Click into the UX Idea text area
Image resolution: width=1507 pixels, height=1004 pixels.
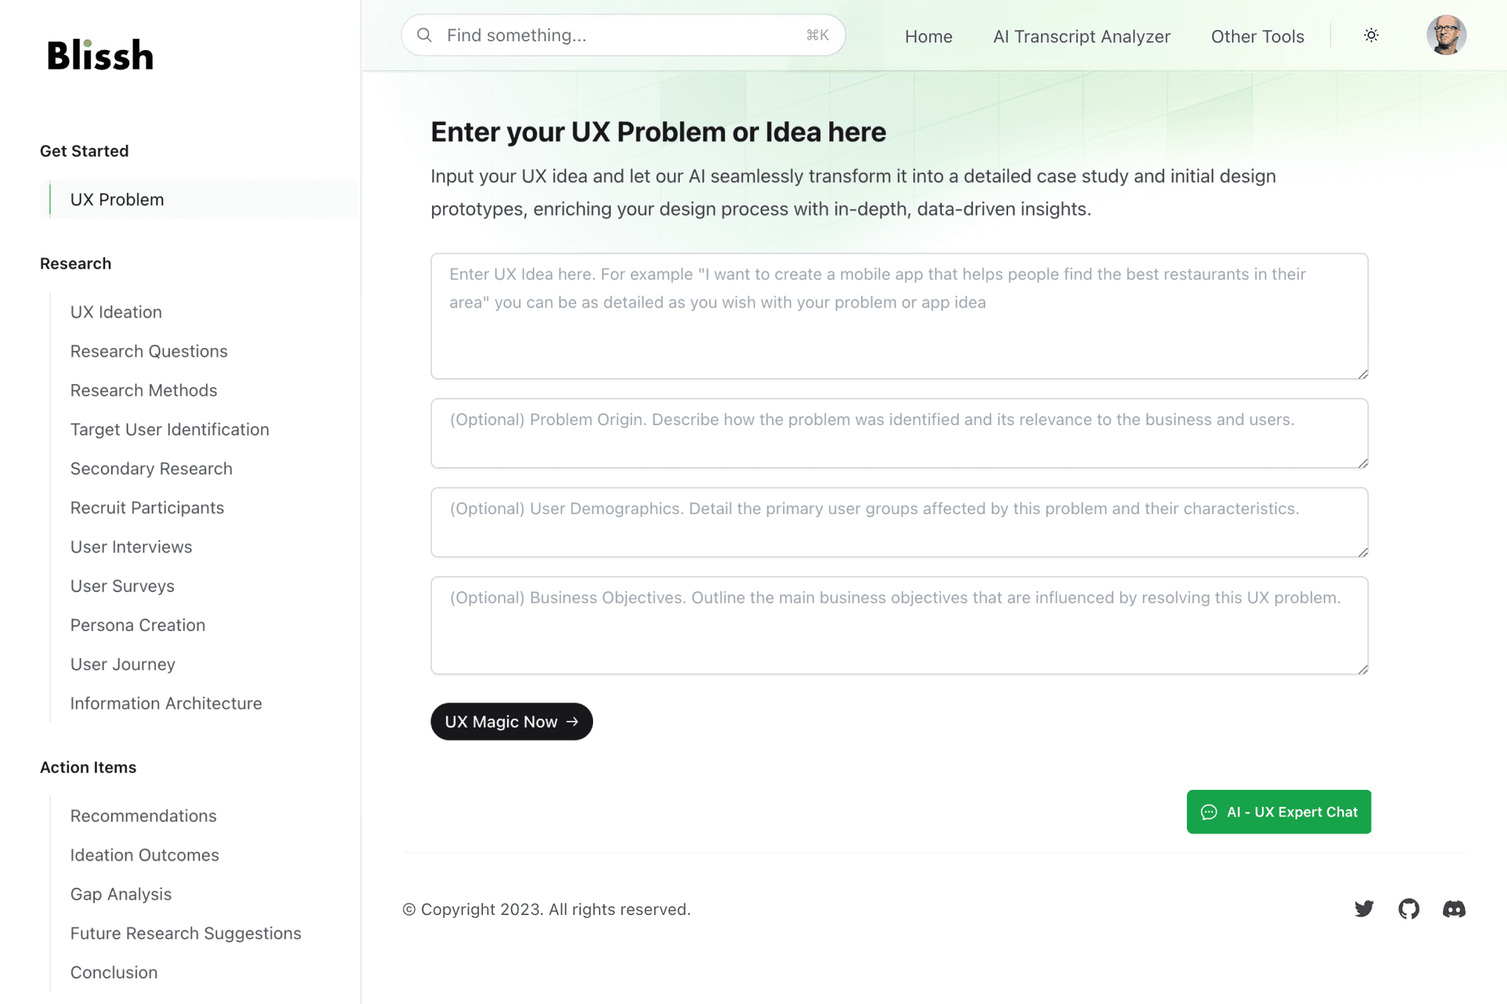pos(899,316)
